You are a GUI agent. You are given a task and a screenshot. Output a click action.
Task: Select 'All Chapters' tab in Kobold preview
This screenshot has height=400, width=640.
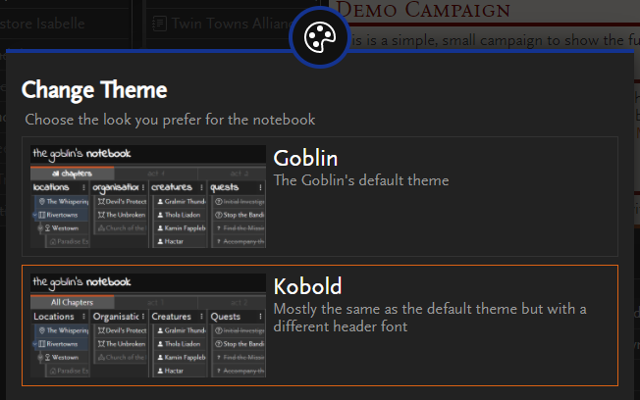point(73,302)
